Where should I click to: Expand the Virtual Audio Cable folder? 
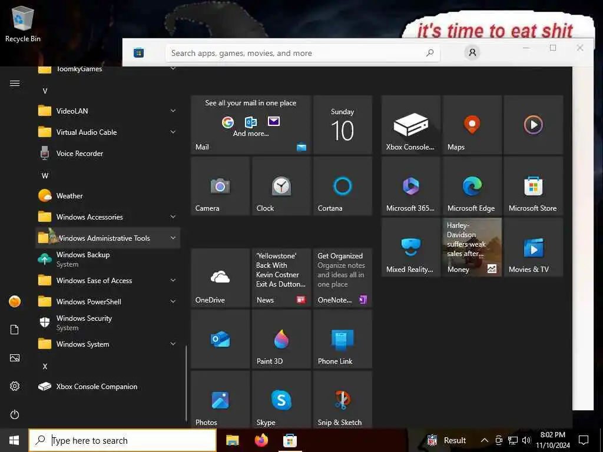pos(108,132)
